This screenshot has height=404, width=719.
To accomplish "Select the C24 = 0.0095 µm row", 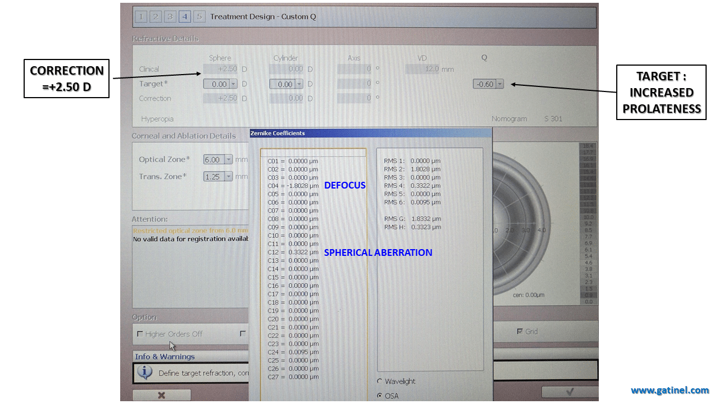I will (x=293, y=352).
